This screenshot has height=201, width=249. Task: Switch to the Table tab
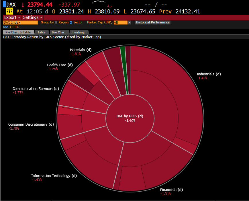[x=42, y=32]
